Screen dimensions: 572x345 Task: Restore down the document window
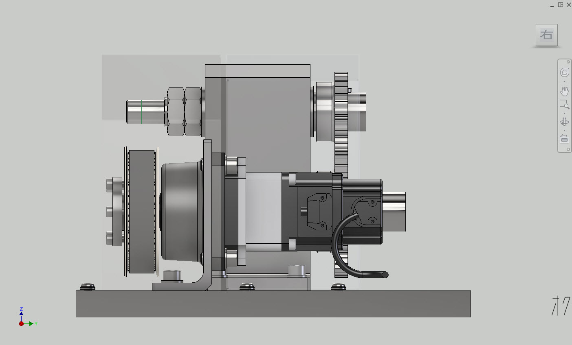pos(561,5)
